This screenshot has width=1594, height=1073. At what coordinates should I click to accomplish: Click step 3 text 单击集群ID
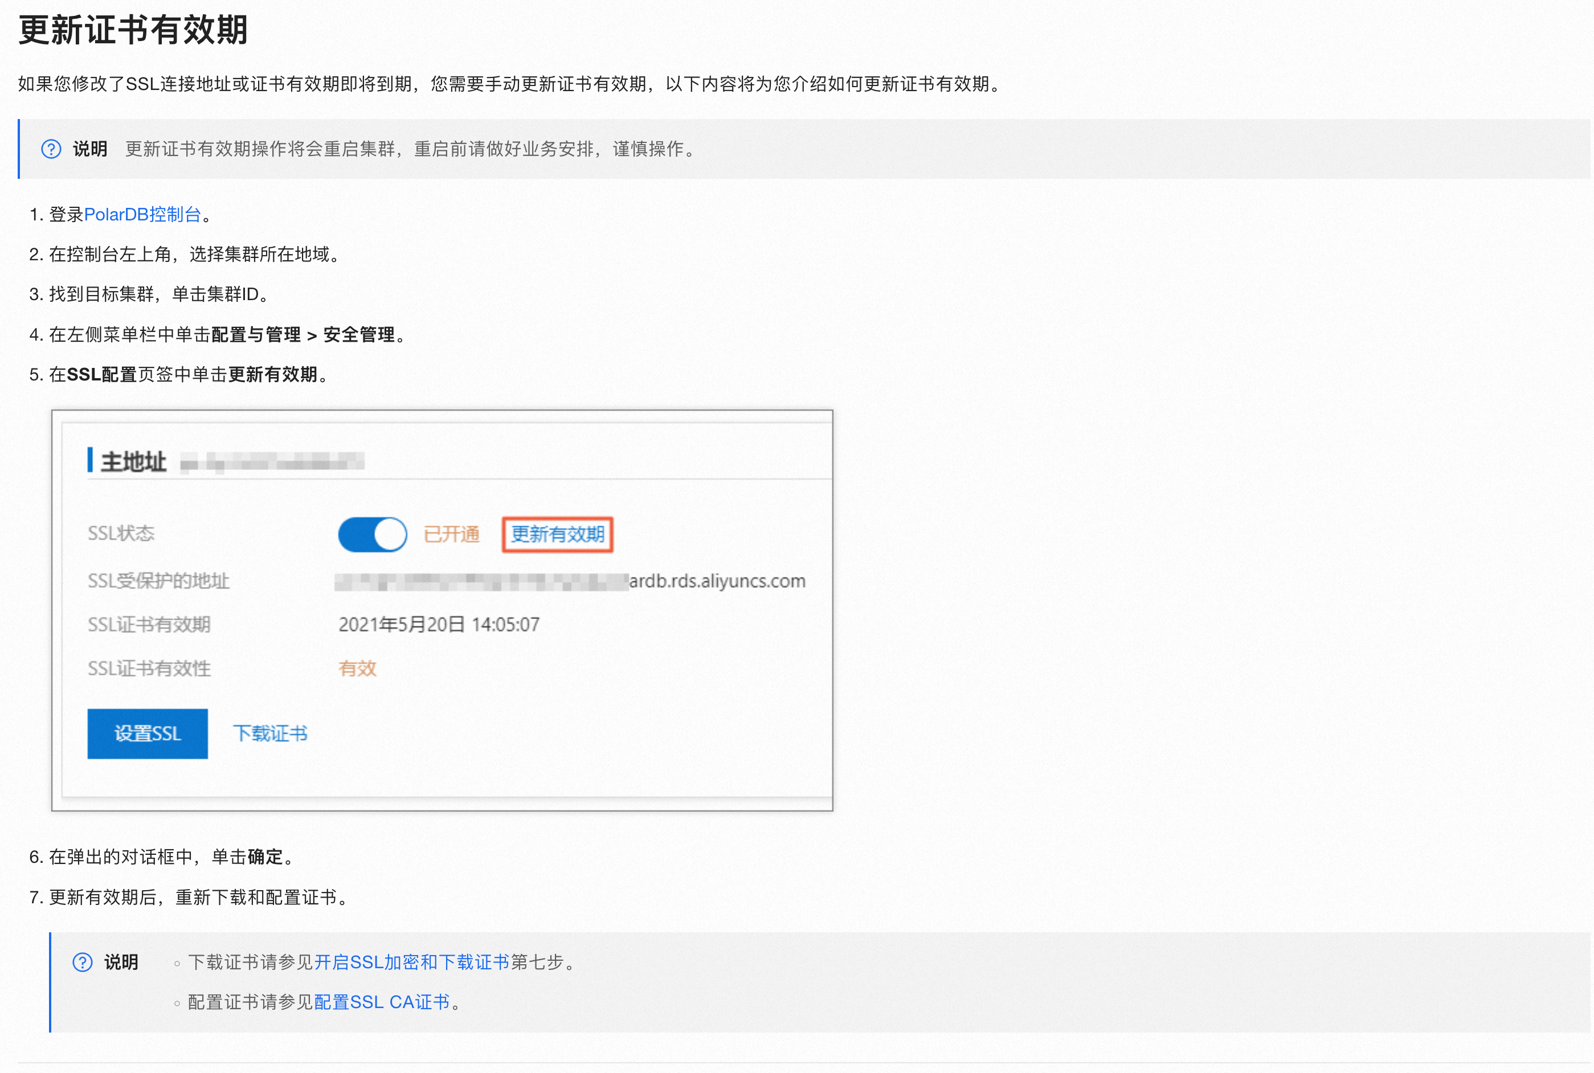coord(215,294)
